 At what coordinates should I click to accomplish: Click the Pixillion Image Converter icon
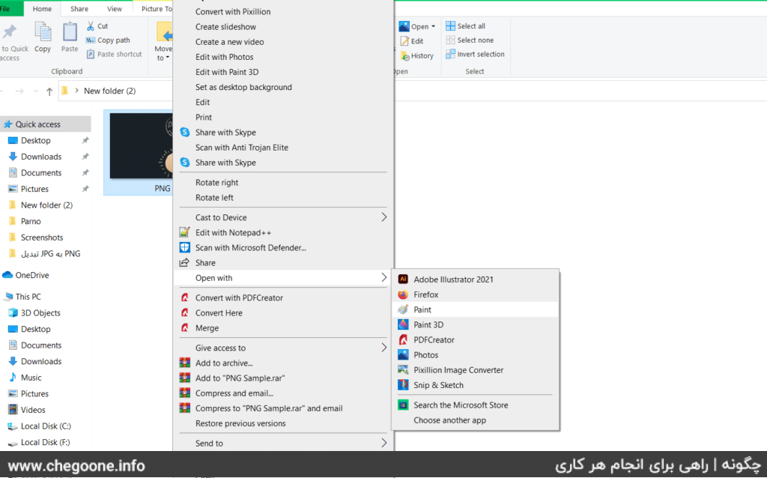coord(403,370)
